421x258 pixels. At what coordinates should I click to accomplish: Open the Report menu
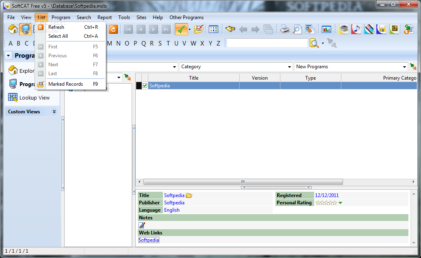pos(104,17)
